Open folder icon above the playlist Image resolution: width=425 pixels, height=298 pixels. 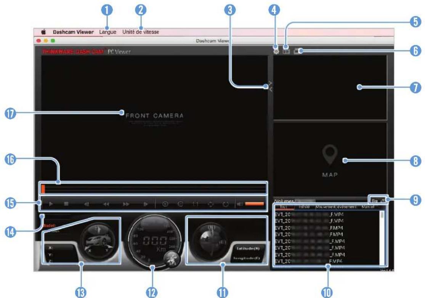pos(374,201)
